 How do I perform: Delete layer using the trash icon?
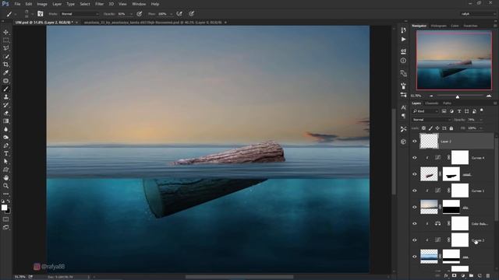click(488, 276)
